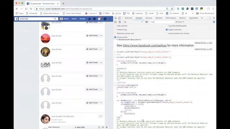Click the Create link in Facebook header
Image resolution: width=230 pixels, height=129 pixels.
pyautogui.click(x=82, y=19)
